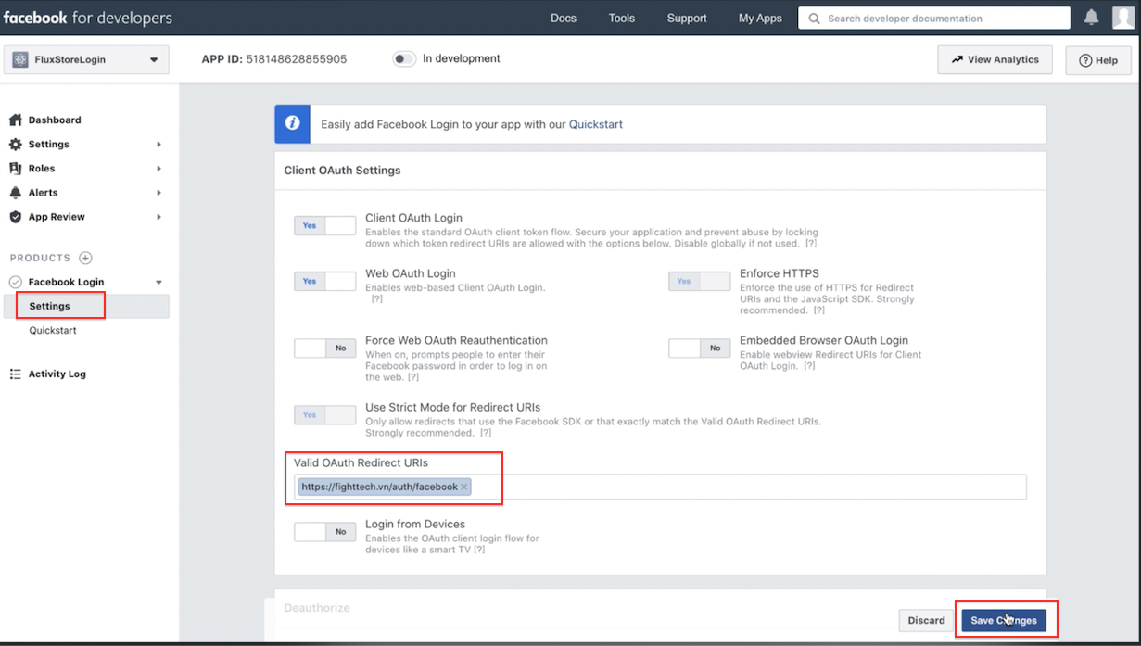Viewport: 1141px width, 646px height.
Task: Focus the search developer documentation field
Action: click(934, 18)
